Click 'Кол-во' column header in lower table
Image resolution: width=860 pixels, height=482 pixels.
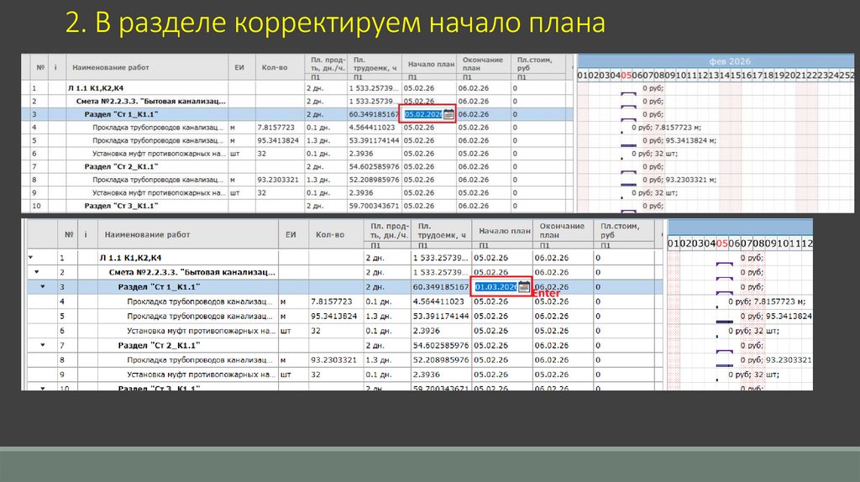[329, 234]
